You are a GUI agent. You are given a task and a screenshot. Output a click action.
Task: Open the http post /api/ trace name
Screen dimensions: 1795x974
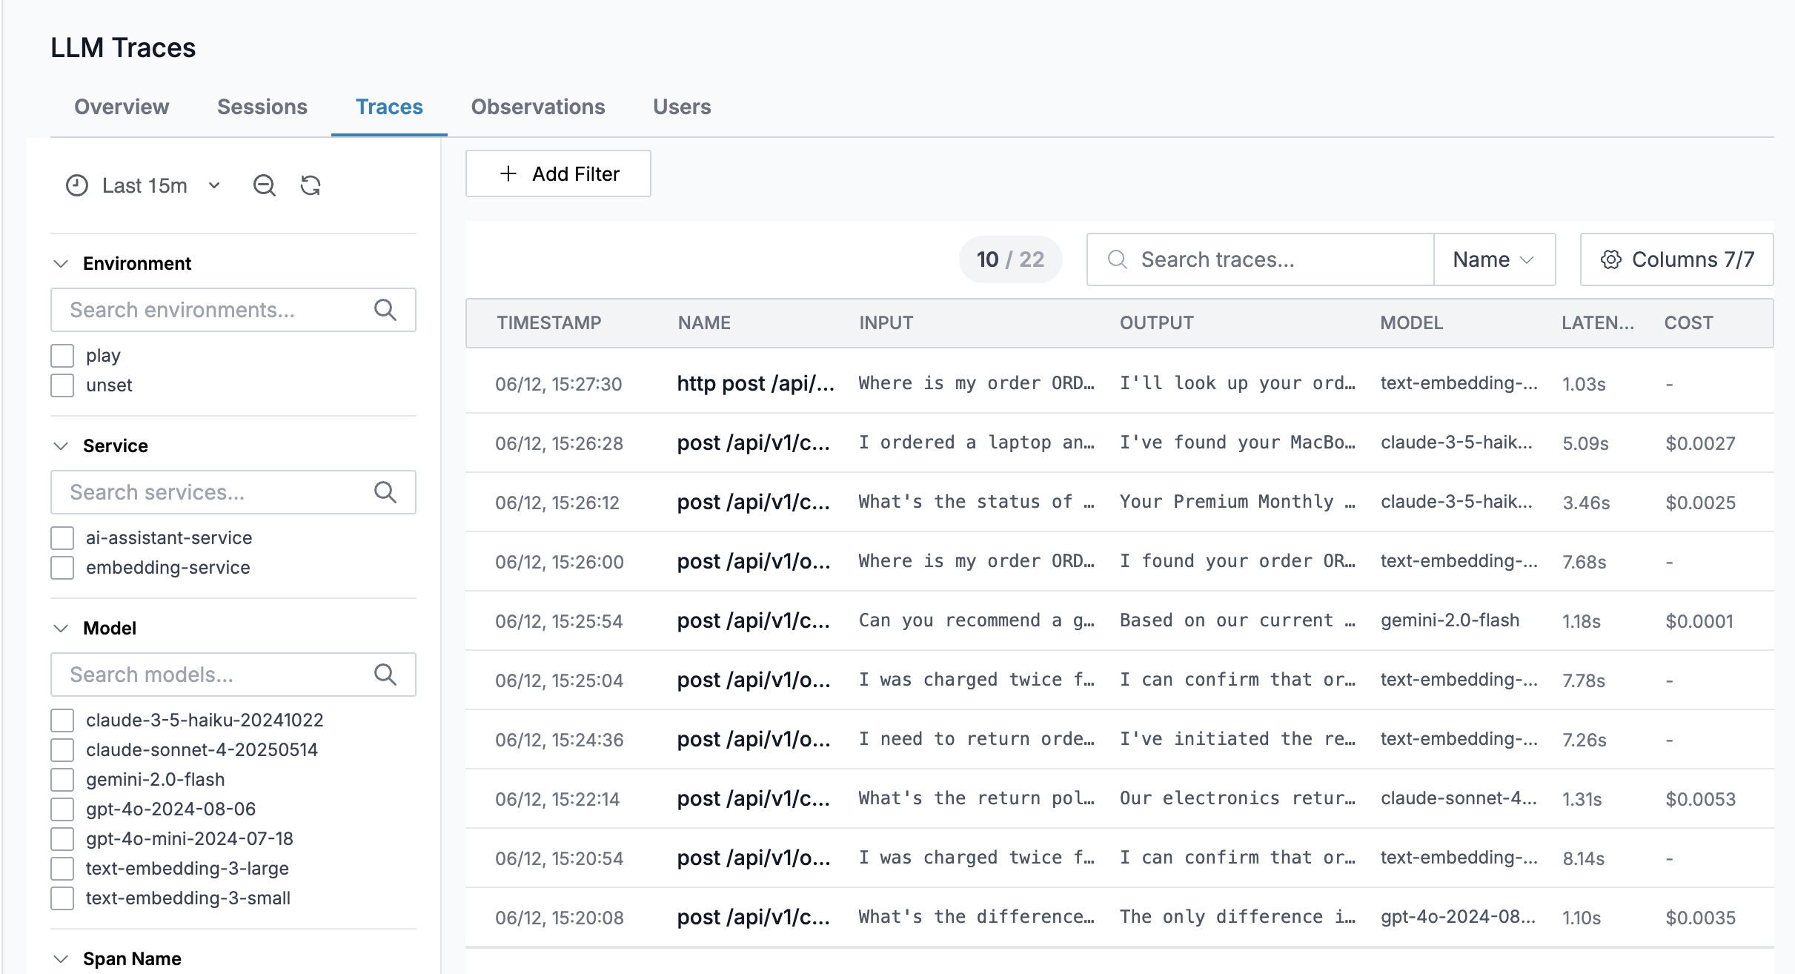coord(756,383)
